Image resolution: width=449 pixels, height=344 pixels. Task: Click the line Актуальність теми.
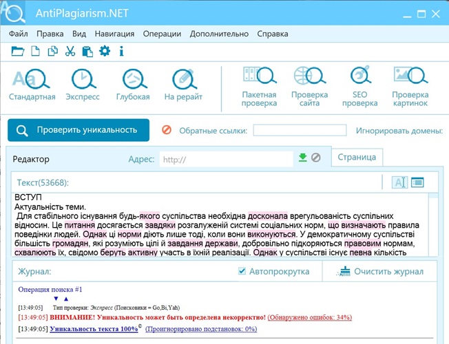pyautogui.click(x=50, y=206)
